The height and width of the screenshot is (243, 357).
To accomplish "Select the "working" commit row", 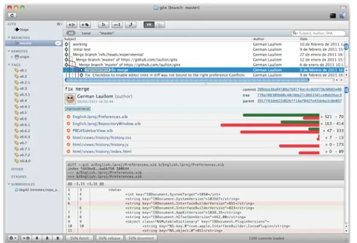I will pos(204,44).
